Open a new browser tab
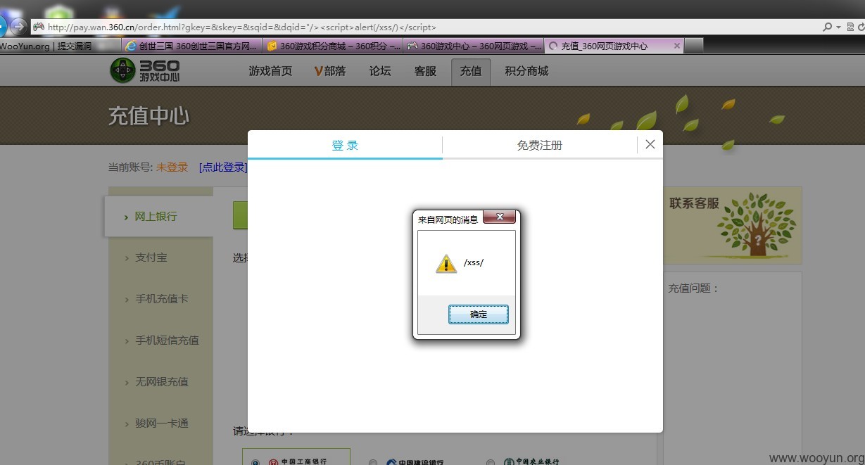 click(x=694, y=46)
